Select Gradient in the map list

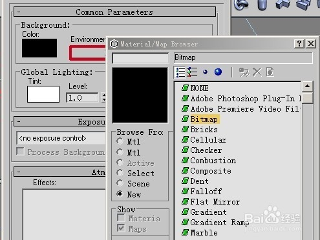coord(208,212)
